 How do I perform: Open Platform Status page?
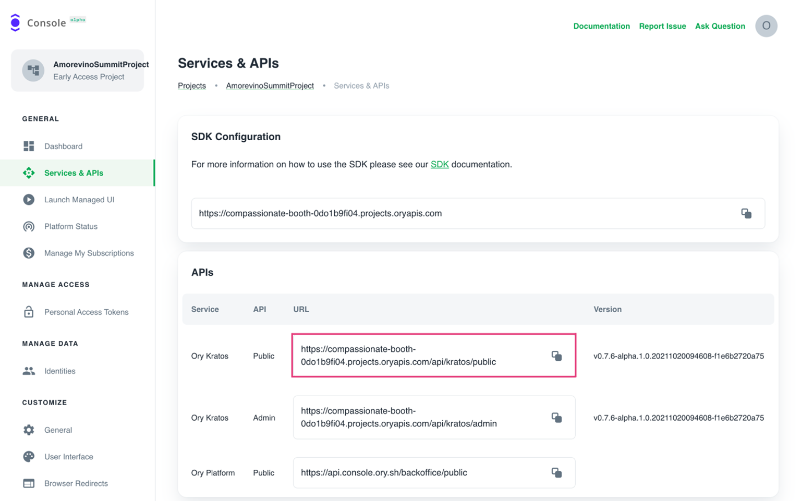[78, 226]
